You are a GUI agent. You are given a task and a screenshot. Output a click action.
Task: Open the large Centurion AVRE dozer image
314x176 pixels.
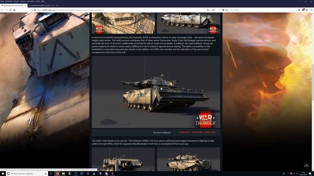[x=156, y=92]
